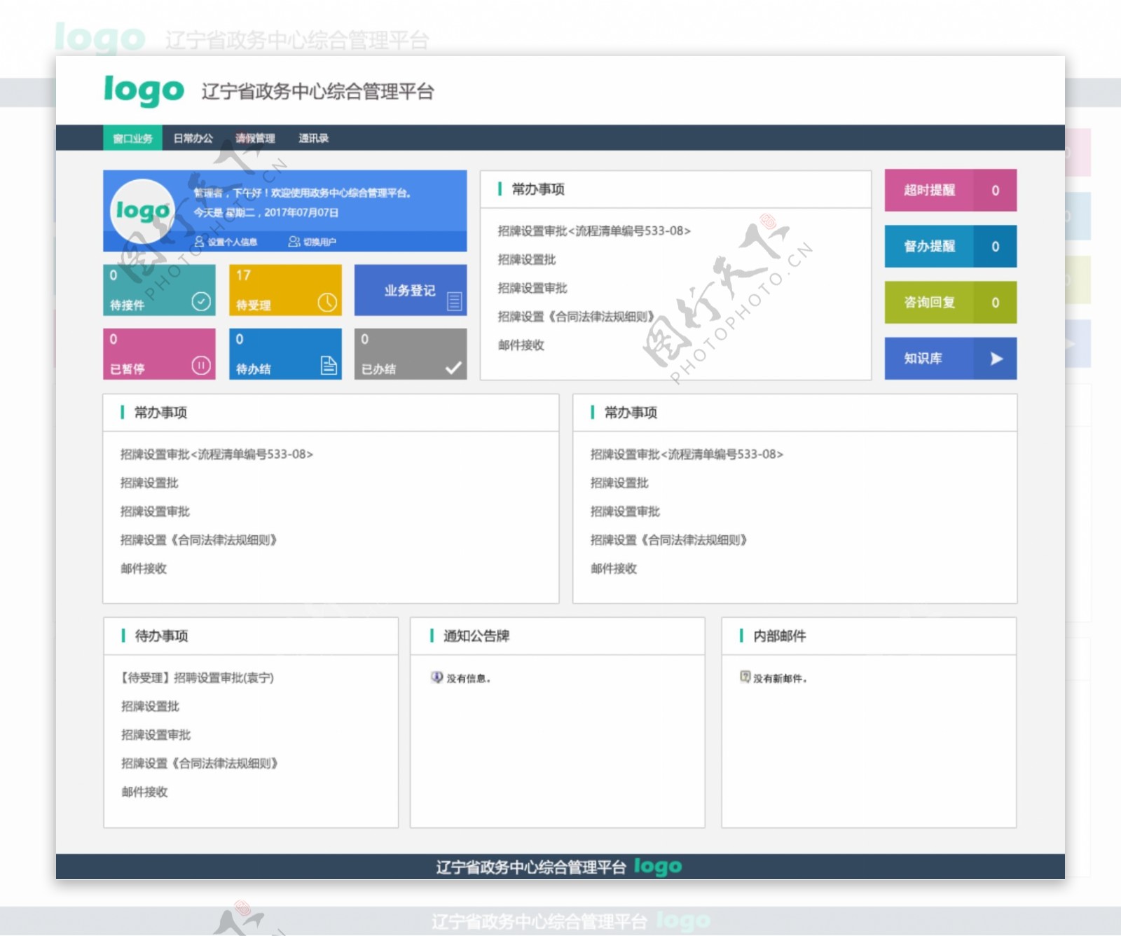Open the blue 待办结 tile

tap(285, 354)
